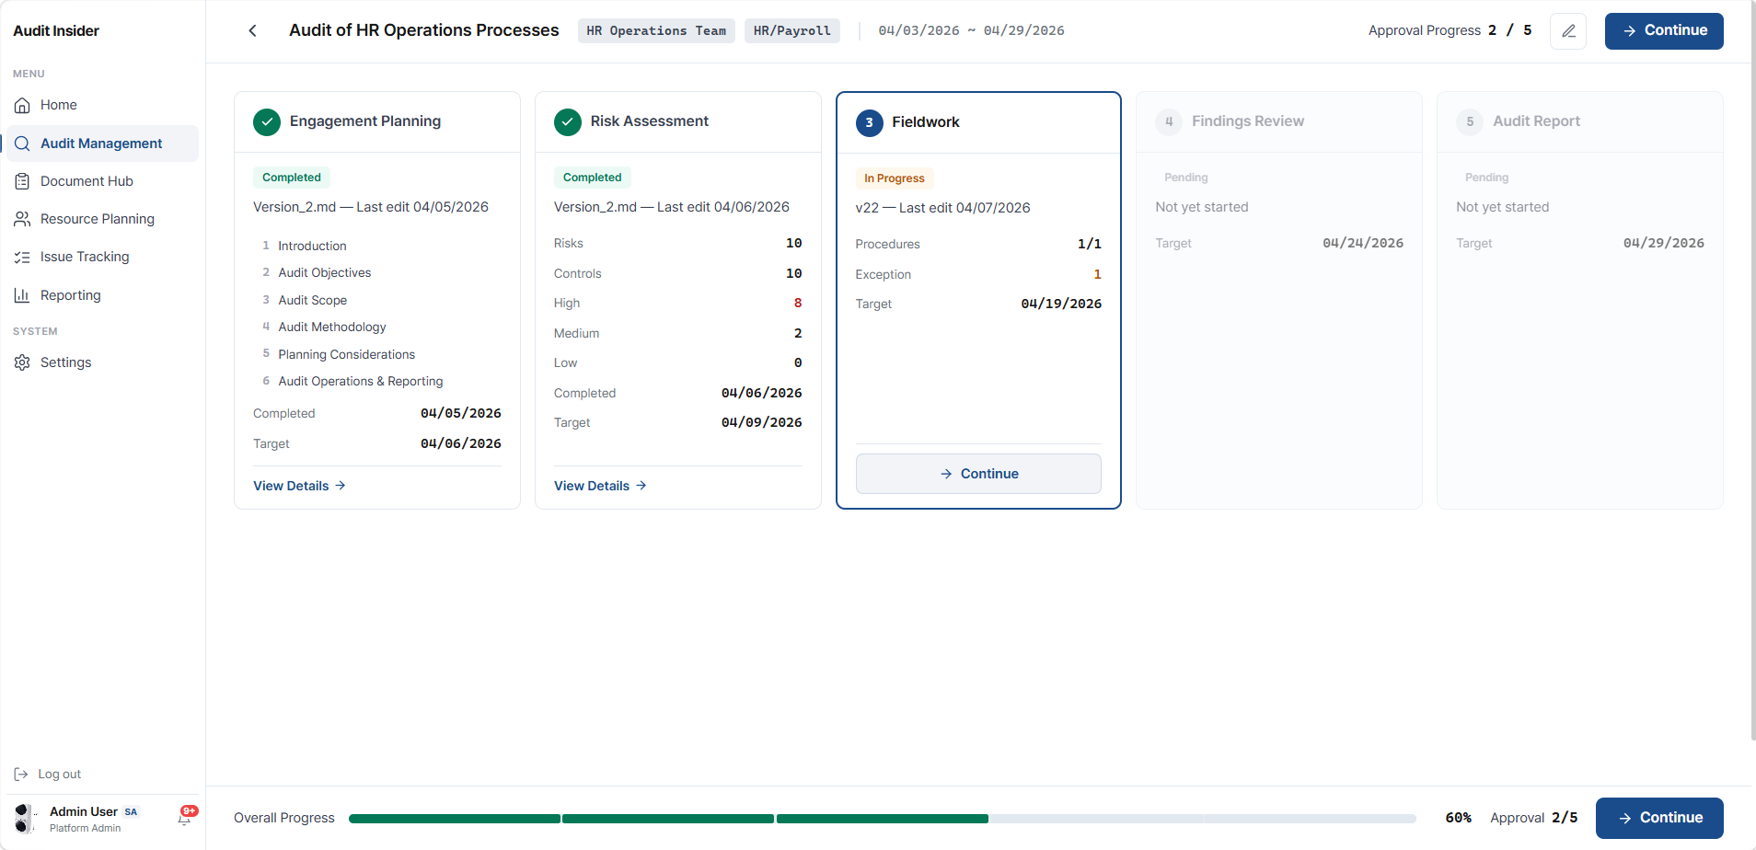1756x850 pixels.
Task: Click the Admin User avatar
Action: [x=25, y=818]
